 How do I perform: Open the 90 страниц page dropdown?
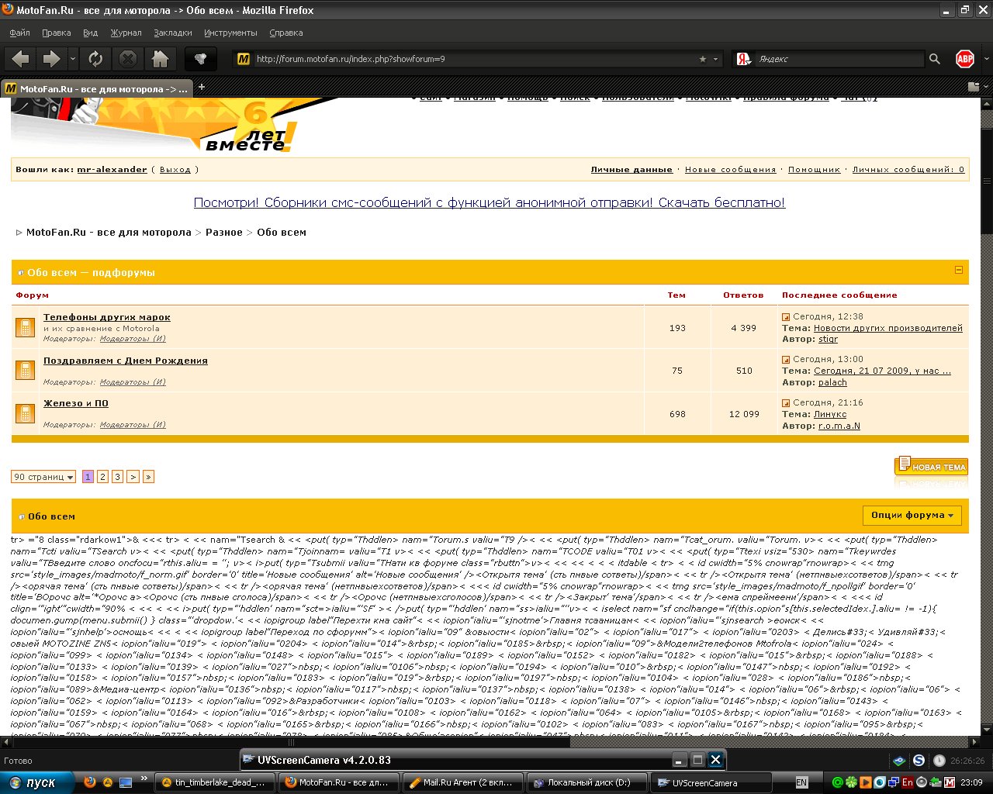click(43, 477)
